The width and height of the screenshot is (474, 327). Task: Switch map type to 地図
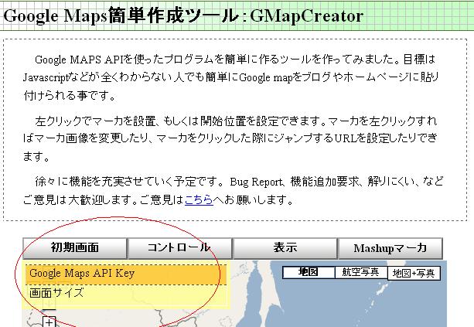pos(309,272)
